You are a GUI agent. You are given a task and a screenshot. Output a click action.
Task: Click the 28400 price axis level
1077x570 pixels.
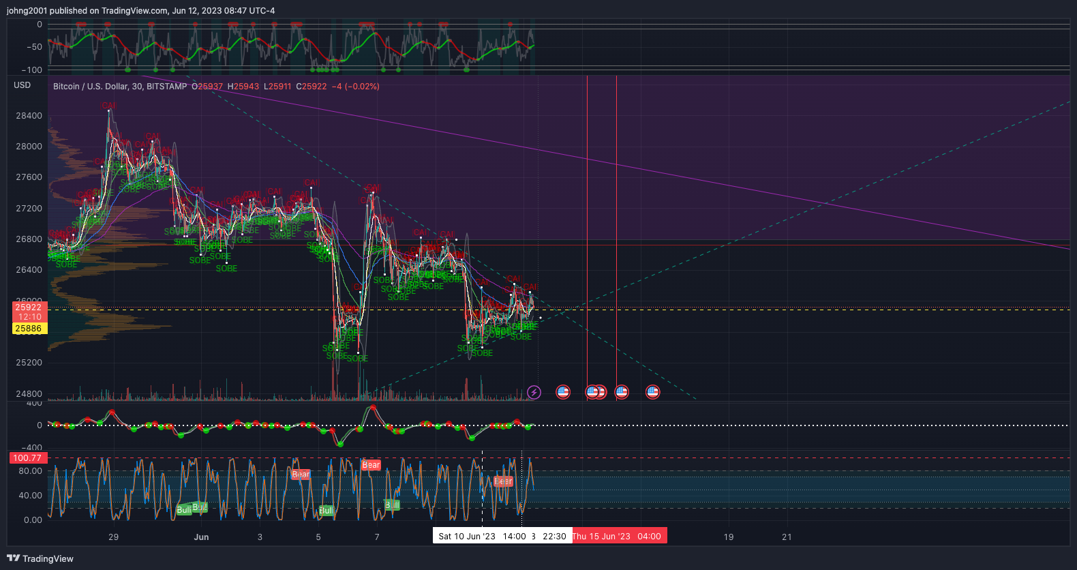29,116
